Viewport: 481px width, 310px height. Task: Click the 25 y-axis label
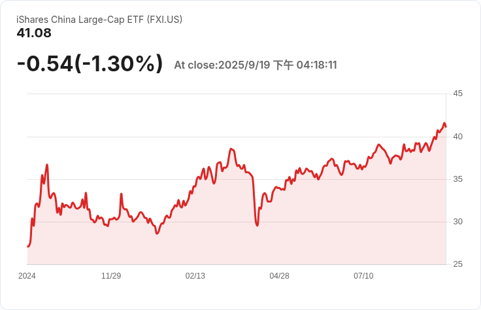point(457,264)
